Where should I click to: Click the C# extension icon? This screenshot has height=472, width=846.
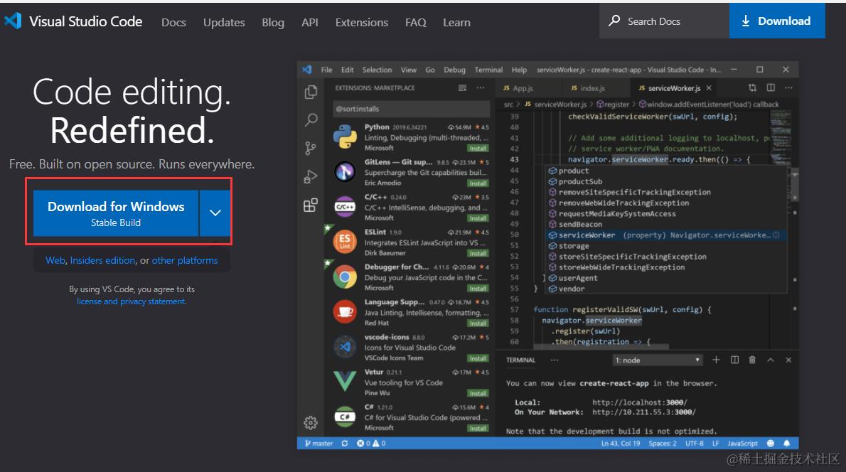point(345,417)
